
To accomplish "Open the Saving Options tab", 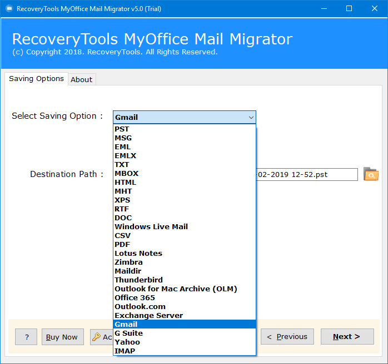I will 36,79.
